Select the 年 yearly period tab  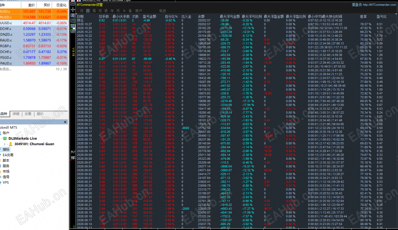click(x=112, y=11)
